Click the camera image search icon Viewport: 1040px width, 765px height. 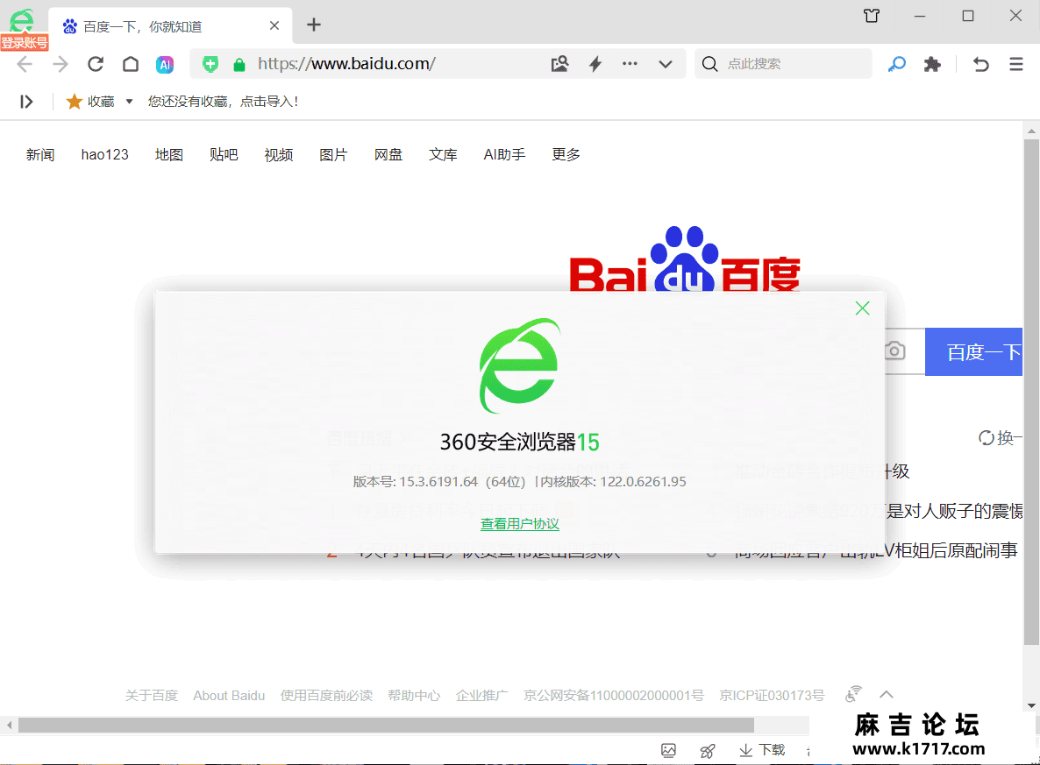click(894, 351)
